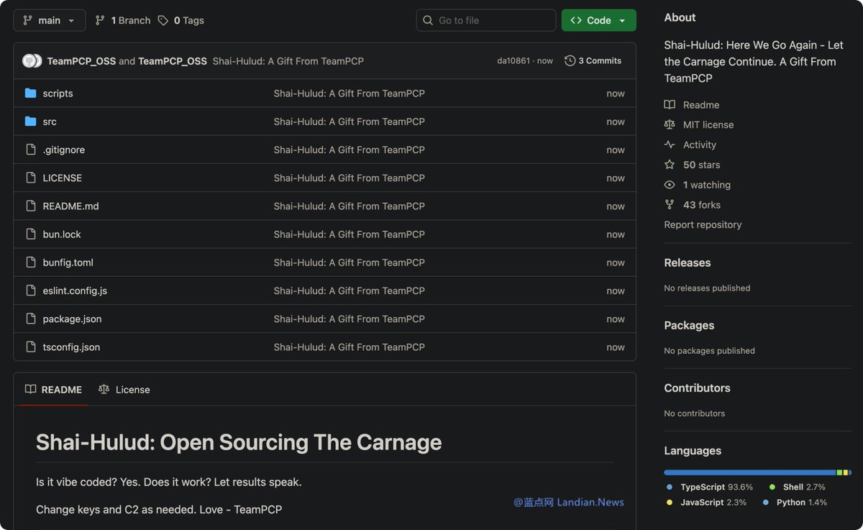Click the file icon beside tsconfig.json

[x=30, y=347]
